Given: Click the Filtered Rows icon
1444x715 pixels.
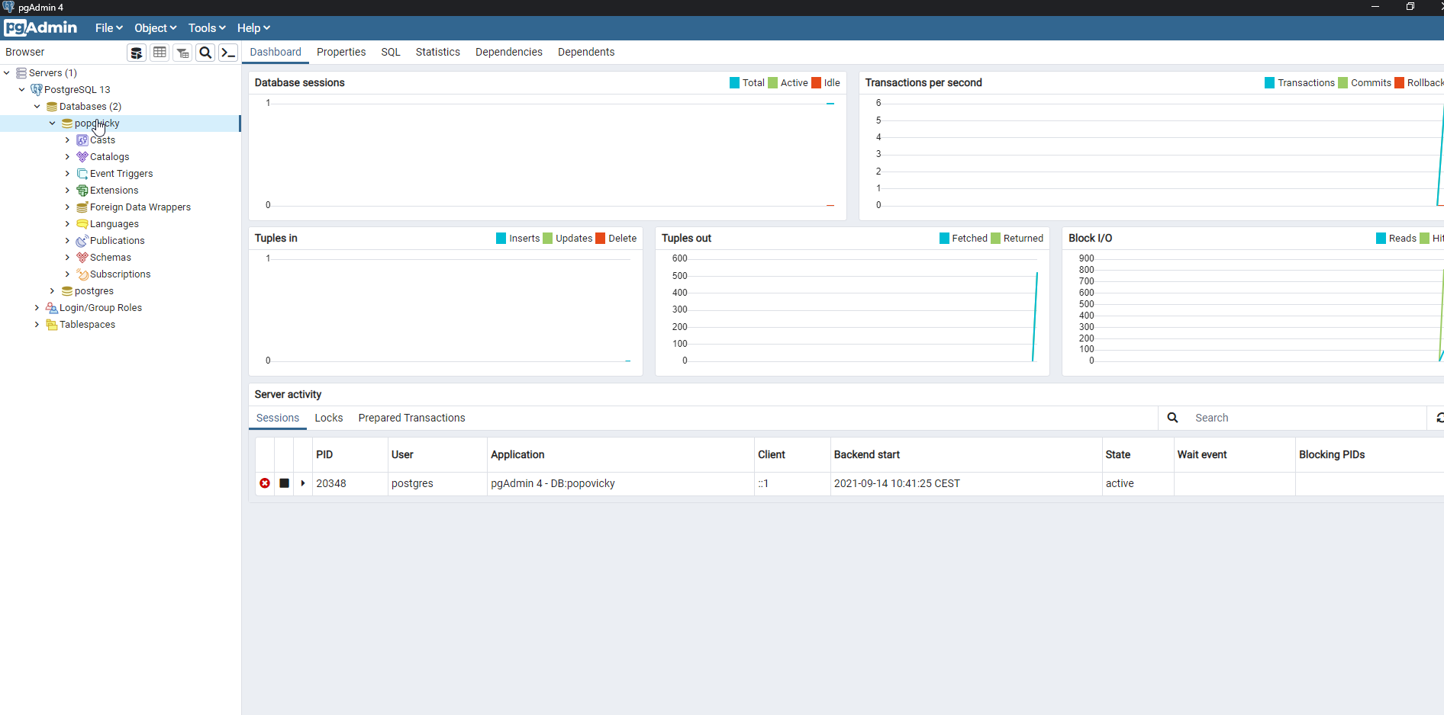Looking at the screenshot, I should 182,53.
